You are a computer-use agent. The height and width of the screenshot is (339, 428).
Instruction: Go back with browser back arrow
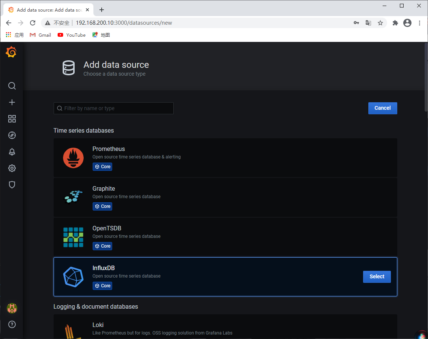(x=9, y=23)
